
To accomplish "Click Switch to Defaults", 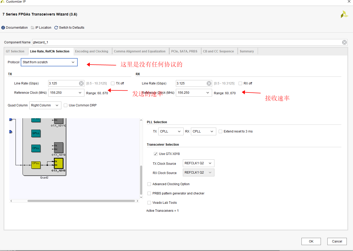I will point(71,28).
